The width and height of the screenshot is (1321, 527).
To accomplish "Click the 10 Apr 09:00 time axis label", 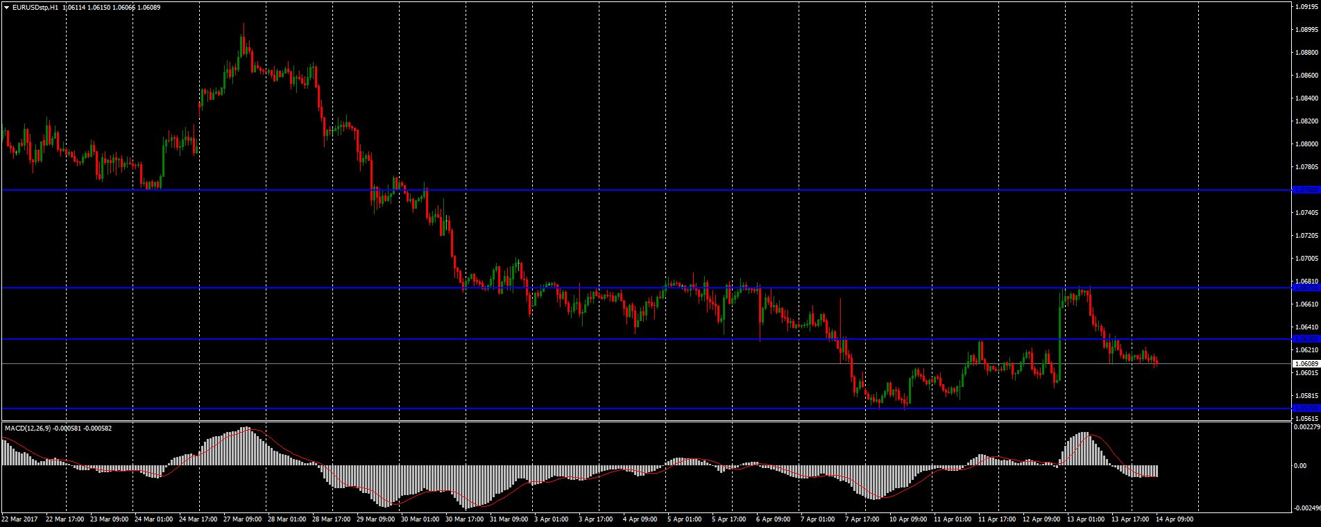I will tap(908, 519).
